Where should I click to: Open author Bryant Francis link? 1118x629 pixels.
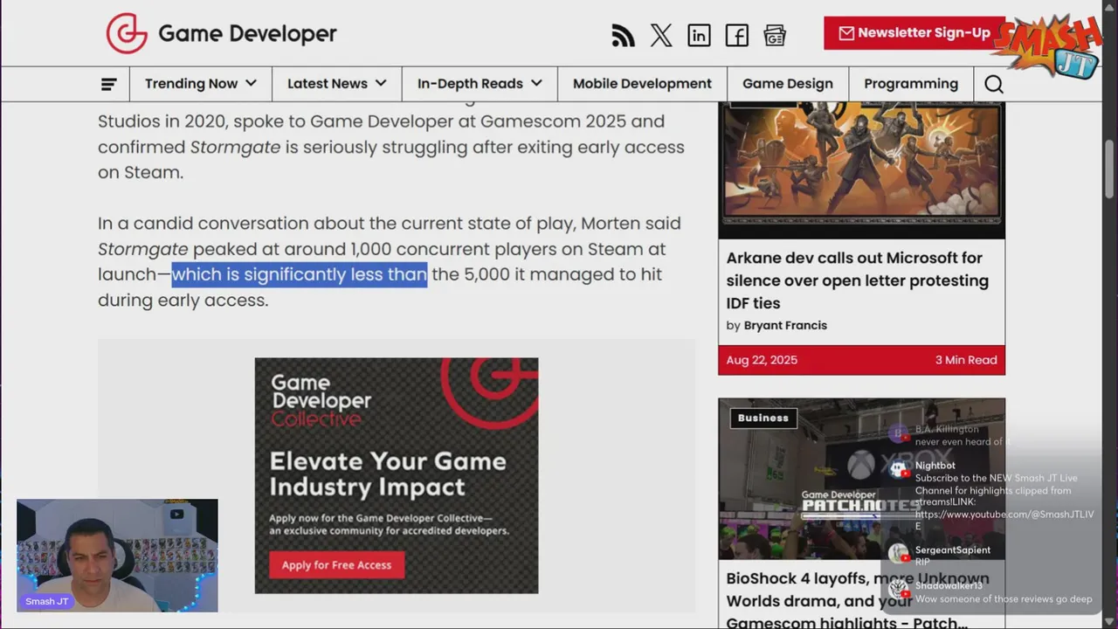click(x=785, y=325)
